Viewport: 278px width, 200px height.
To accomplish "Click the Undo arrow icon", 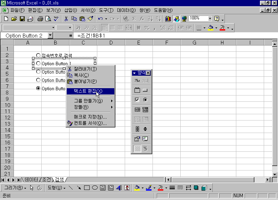I will click(x=100, y=19).
